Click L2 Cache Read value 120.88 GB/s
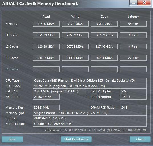This screenshot has width=153, height=146. pos(46,46)
